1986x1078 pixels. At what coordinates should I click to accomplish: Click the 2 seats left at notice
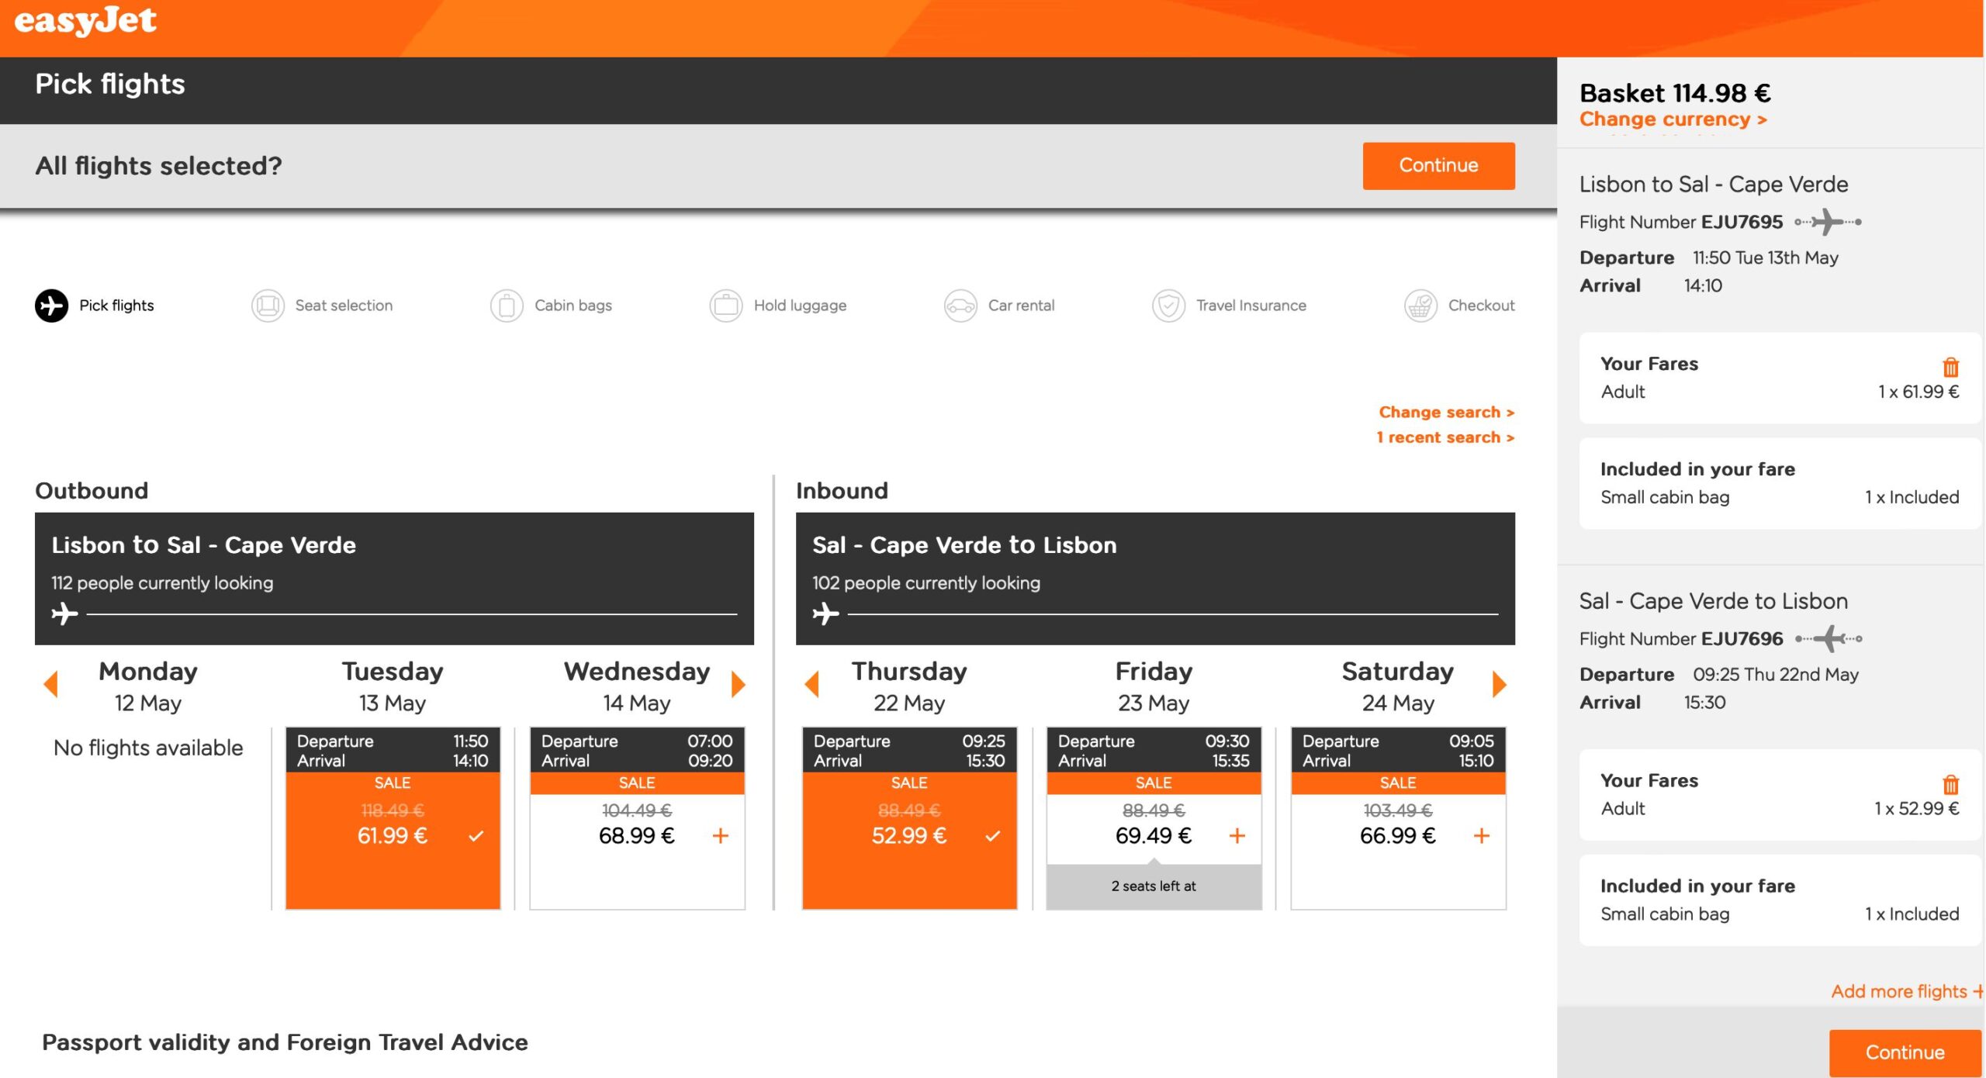point(1154,886)
